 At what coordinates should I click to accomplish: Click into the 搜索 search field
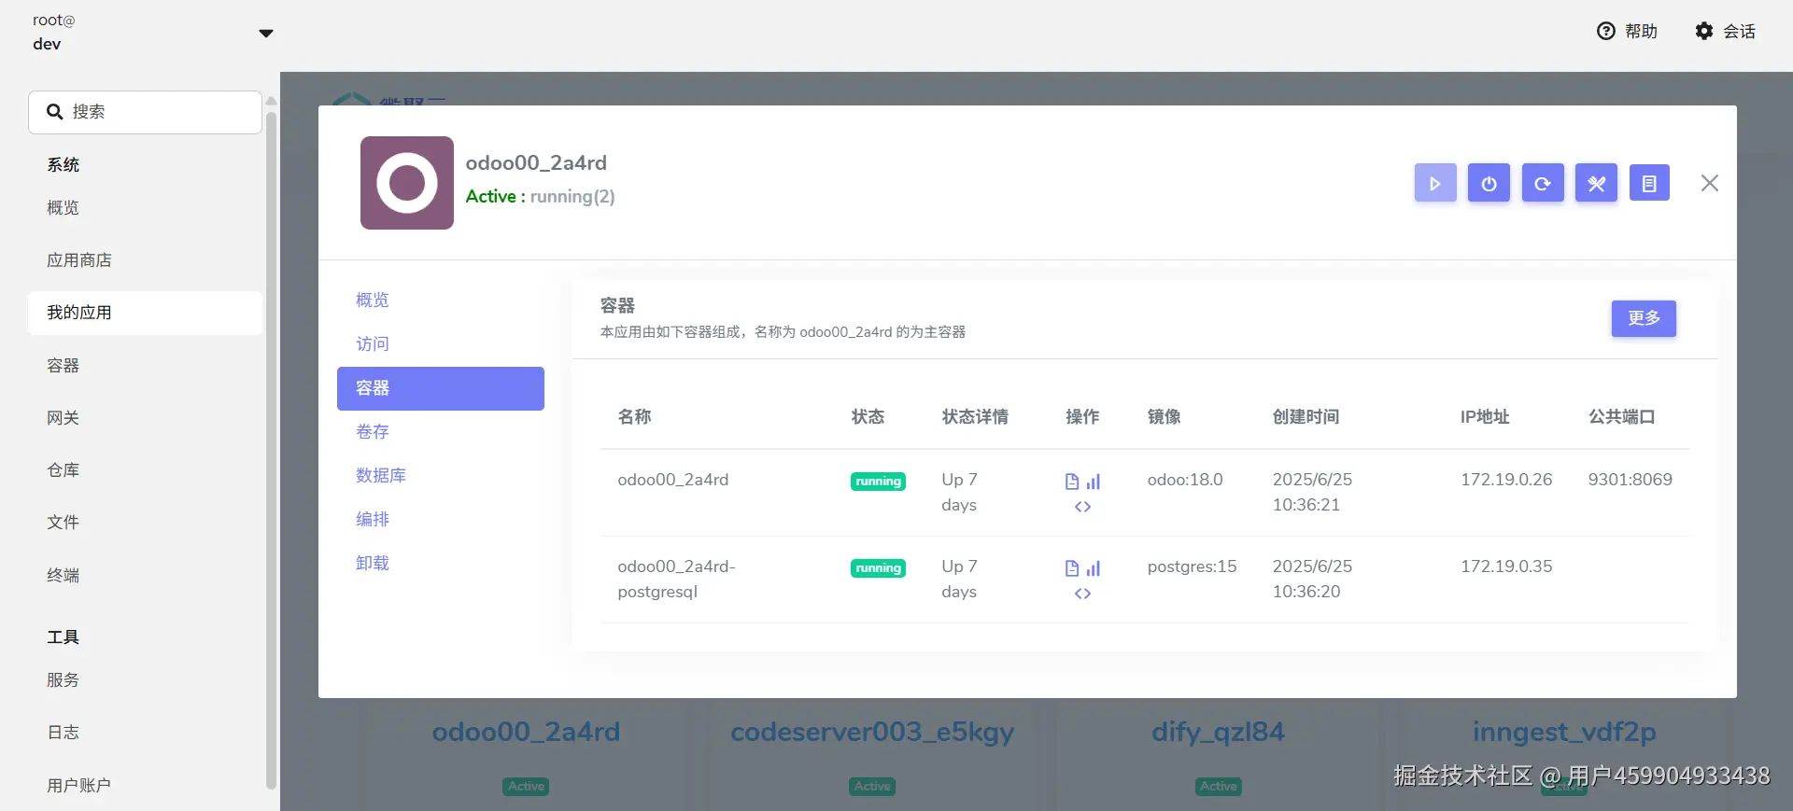pos(145,112)
